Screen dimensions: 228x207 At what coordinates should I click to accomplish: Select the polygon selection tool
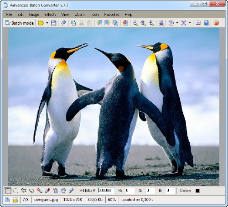point(24,191)
